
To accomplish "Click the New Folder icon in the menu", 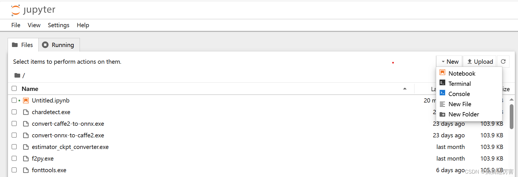I will [x=442, y=114].
